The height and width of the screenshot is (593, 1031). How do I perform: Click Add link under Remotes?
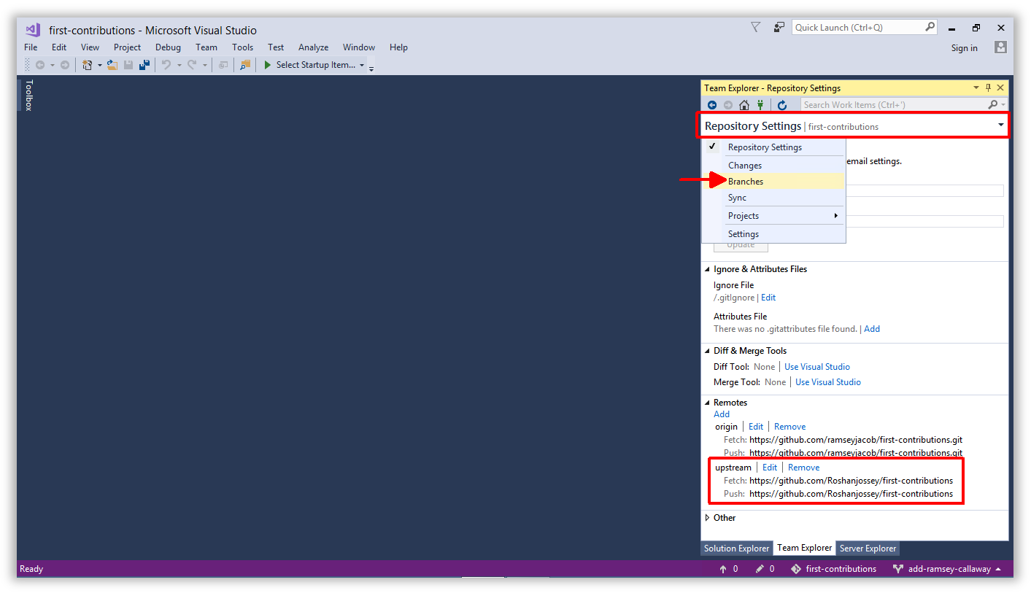click(722, 414)
